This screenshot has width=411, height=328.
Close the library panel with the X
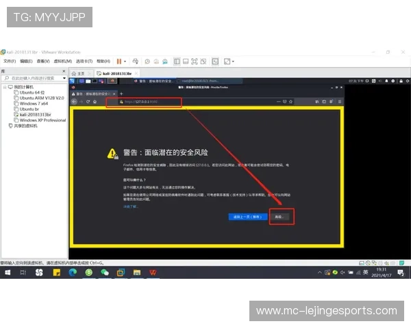pos(64,71)
